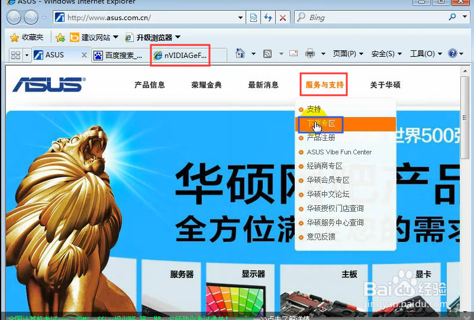Toggle the Compatibility View icon

(253, 18)
